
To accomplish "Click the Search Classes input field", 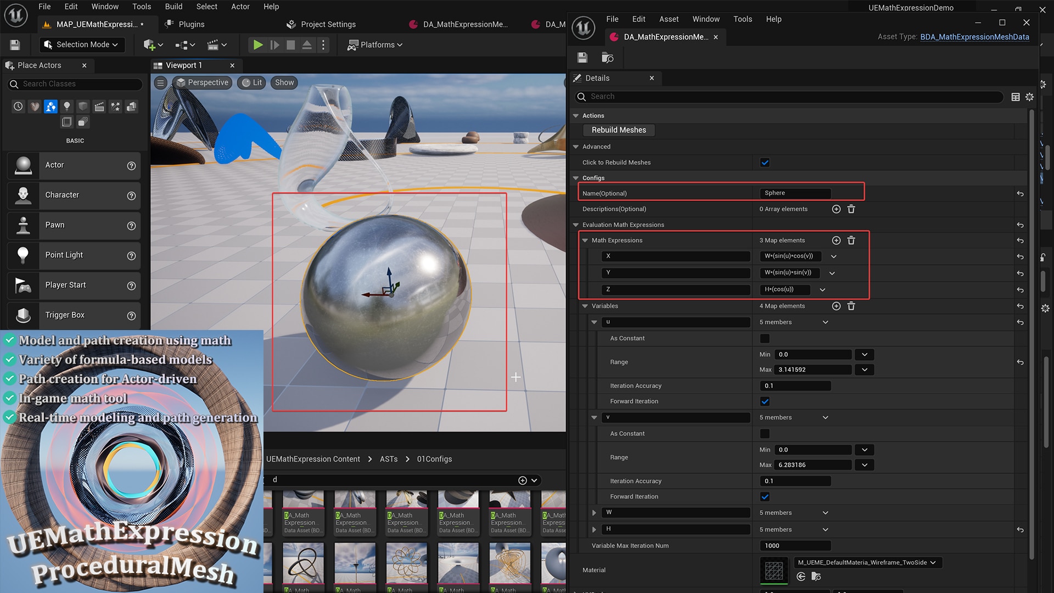I will click(x=75, y=84).
